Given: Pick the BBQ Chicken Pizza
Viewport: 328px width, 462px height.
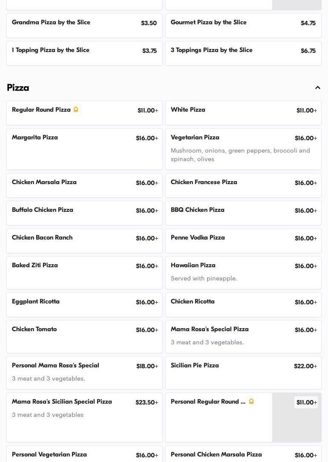Looking at the screenshot, I should (243, 213).
